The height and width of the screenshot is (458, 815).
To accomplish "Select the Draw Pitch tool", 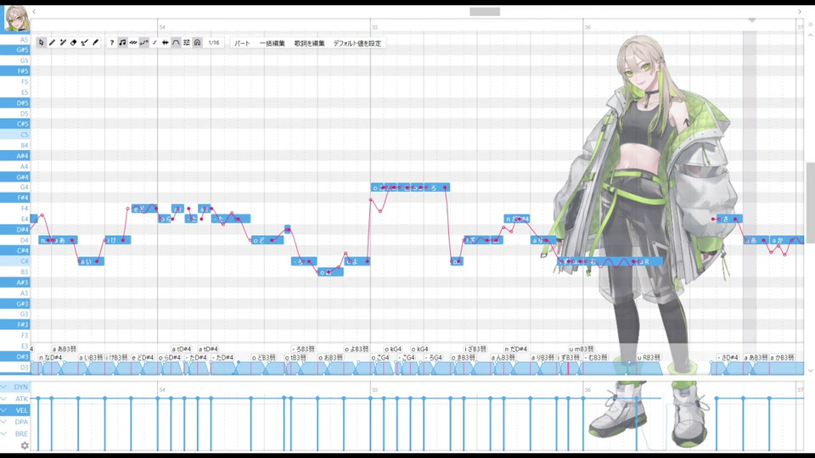I will pyautogui.click(x=85, y=42).
